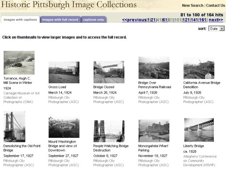View the Liberty Bridge thumbnail

[199, 130]
